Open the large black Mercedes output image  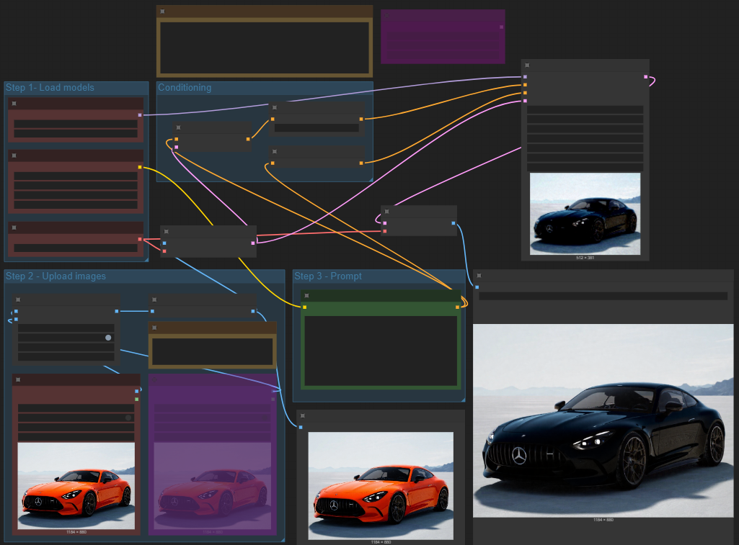603,420
